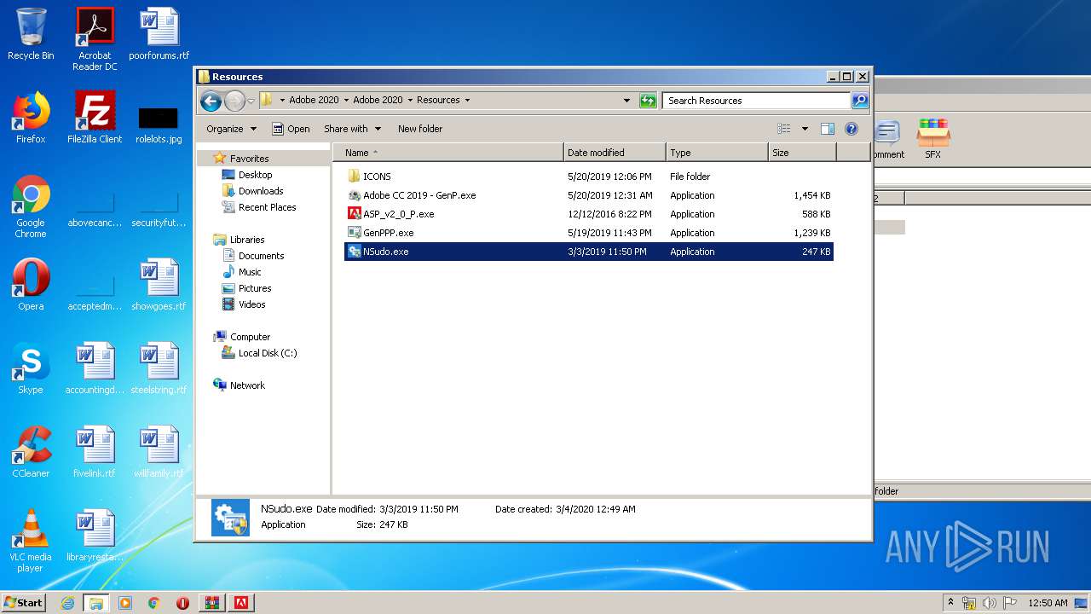Open Internet Explorer from taskbar

(68, 603)
